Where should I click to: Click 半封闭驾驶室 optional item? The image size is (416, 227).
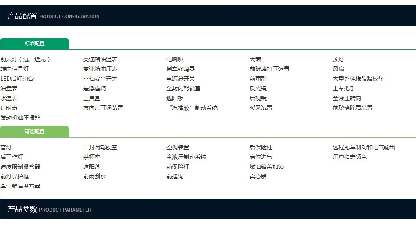click(100, 147)
